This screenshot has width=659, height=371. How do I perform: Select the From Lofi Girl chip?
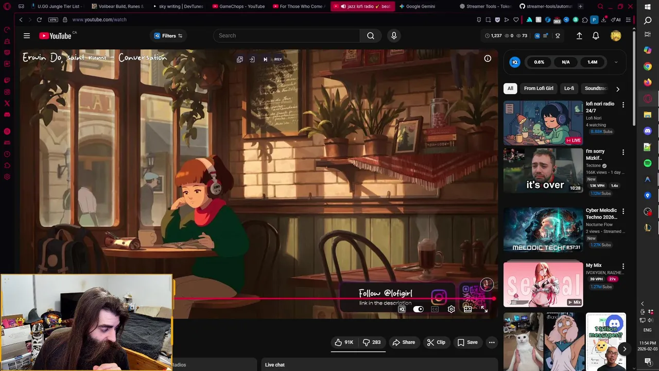click(x=539, y=88)
